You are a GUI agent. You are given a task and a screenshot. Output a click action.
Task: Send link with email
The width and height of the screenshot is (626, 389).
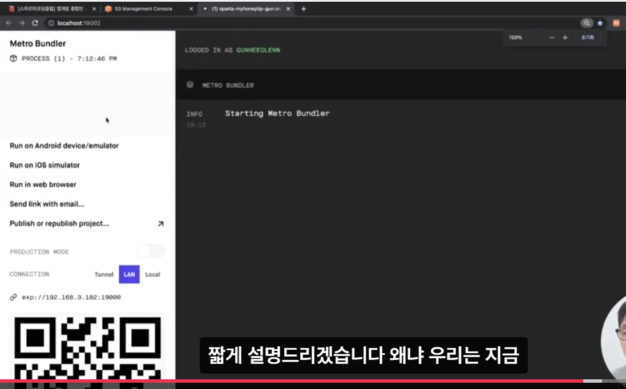pyautogui.click(x=47, y=204)
